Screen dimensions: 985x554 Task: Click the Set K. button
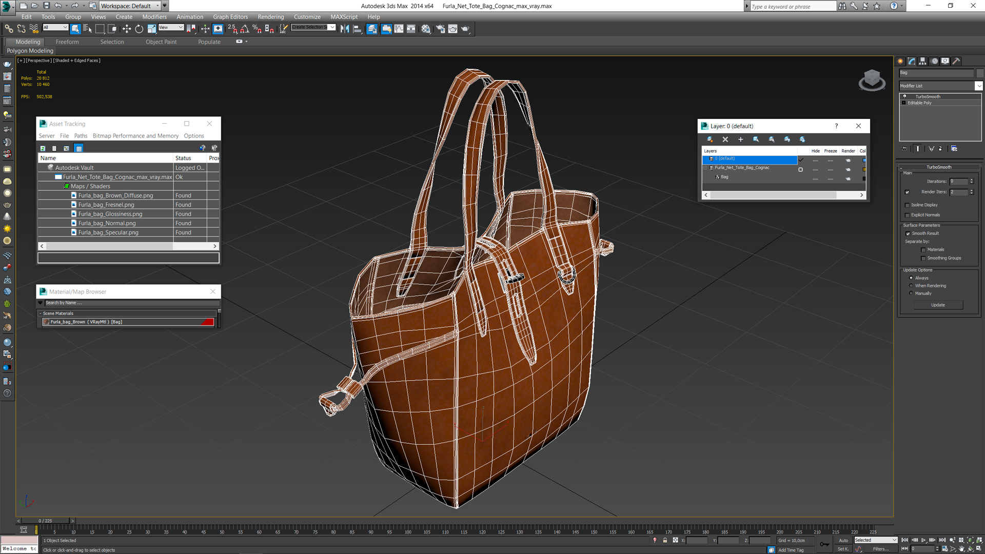(x=843, y=549)
